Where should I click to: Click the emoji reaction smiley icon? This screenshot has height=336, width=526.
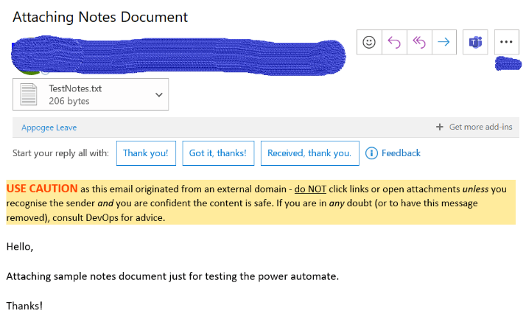point(369,42)
